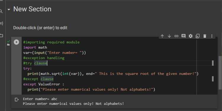This screenshot has width=222, height=111.
Task: Clear cell output icon
Action: pyautogui.click(x=17, y=100)
